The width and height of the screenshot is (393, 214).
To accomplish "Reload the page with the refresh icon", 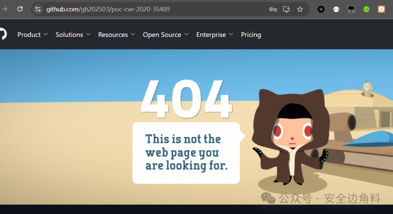I will pyautogui.click(x=20, y=9).
